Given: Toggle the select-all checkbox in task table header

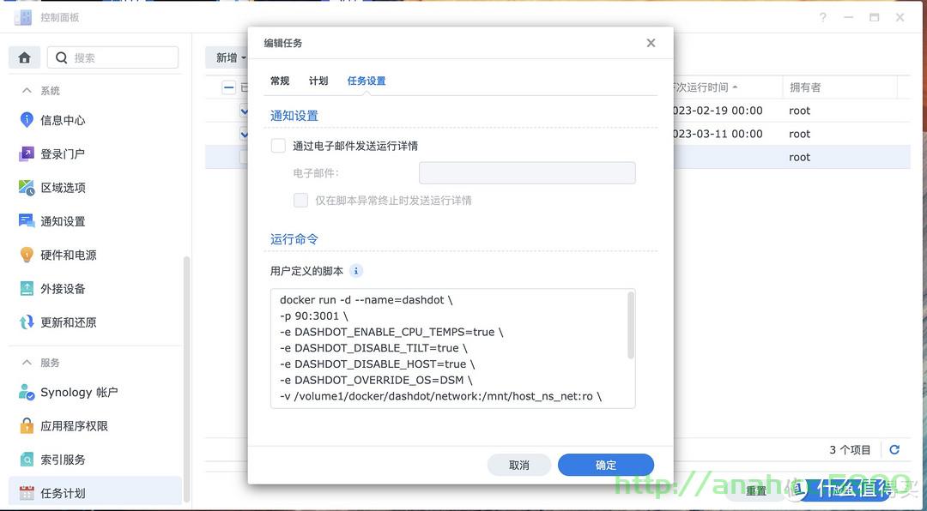Looking at the screenshot, I should pyautogui.click(x=229, y=87).
